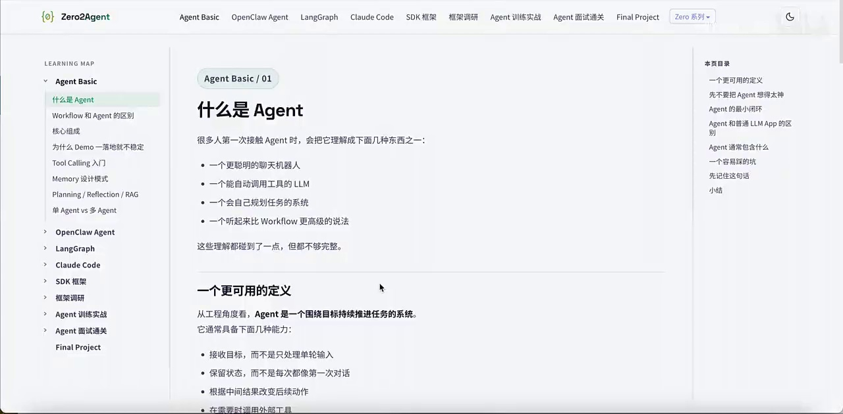
Task: Open the Agent Basic nav tab
Action: [x=199, y=17]
